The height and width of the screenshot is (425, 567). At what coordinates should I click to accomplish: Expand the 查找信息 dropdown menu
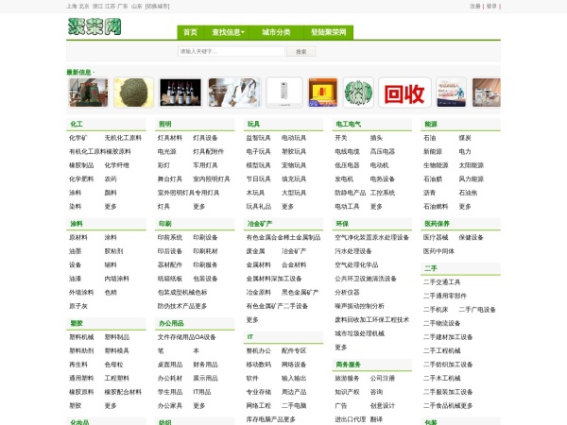point(228,32)
